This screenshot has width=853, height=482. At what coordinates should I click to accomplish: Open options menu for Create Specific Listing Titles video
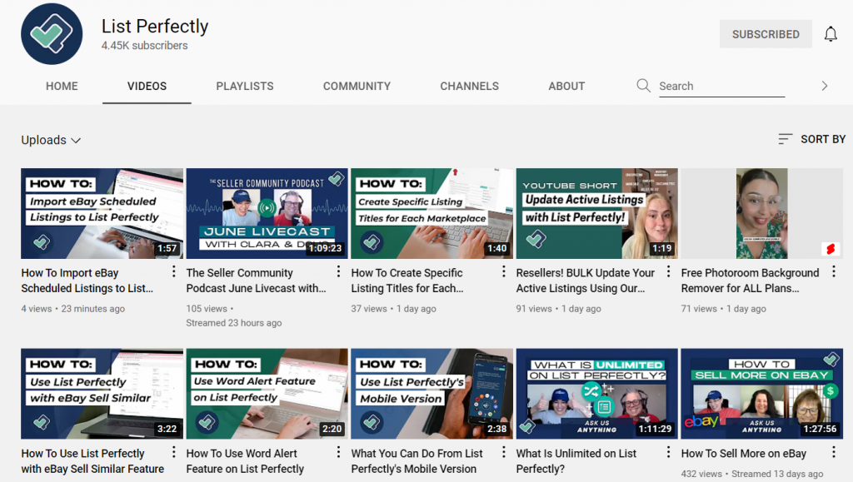coord(504,271)
